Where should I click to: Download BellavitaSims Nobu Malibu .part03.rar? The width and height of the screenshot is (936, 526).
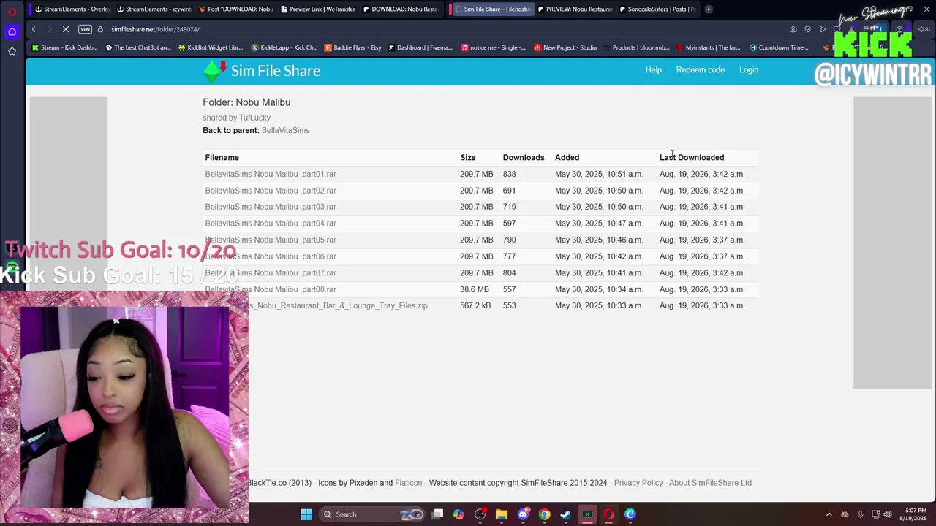[271, 207]
